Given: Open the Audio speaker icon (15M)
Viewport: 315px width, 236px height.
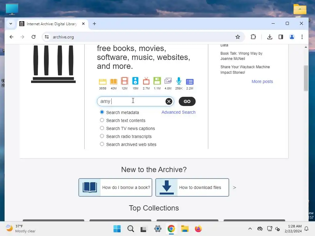Looking at the screenshot, I should click(135, 81).
